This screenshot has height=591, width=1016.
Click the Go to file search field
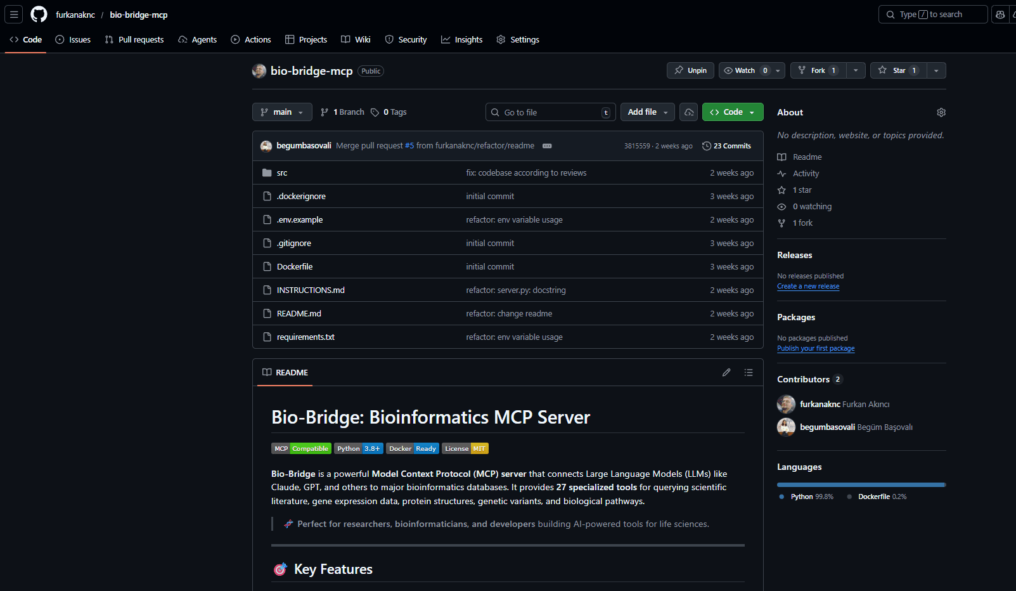[550, 112]
